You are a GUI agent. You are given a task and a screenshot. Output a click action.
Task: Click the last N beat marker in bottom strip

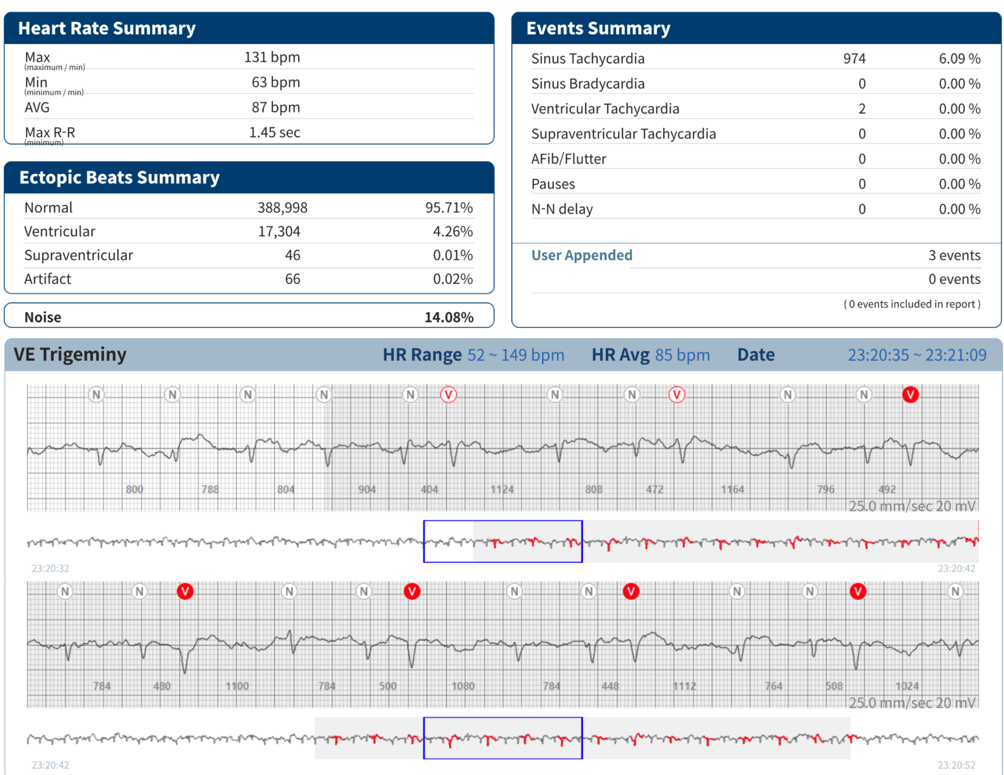pos(955,592)
